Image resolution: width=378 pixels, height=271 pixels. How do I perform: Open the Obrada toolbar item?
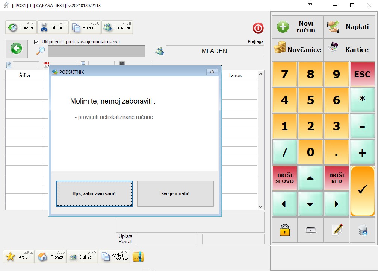21,27
